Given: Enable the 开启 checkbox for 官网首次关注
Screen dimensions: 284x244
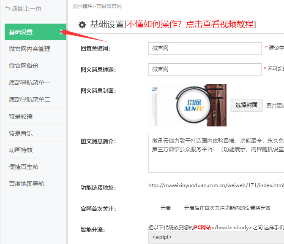Looking at the screenshot, I should tap(154, 208).
